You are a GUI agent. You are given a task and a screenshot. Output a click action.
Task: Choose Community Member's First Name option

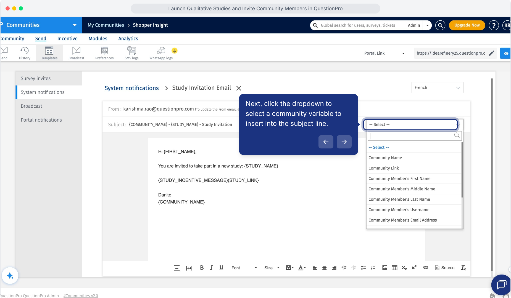click(x=414, y=179)
